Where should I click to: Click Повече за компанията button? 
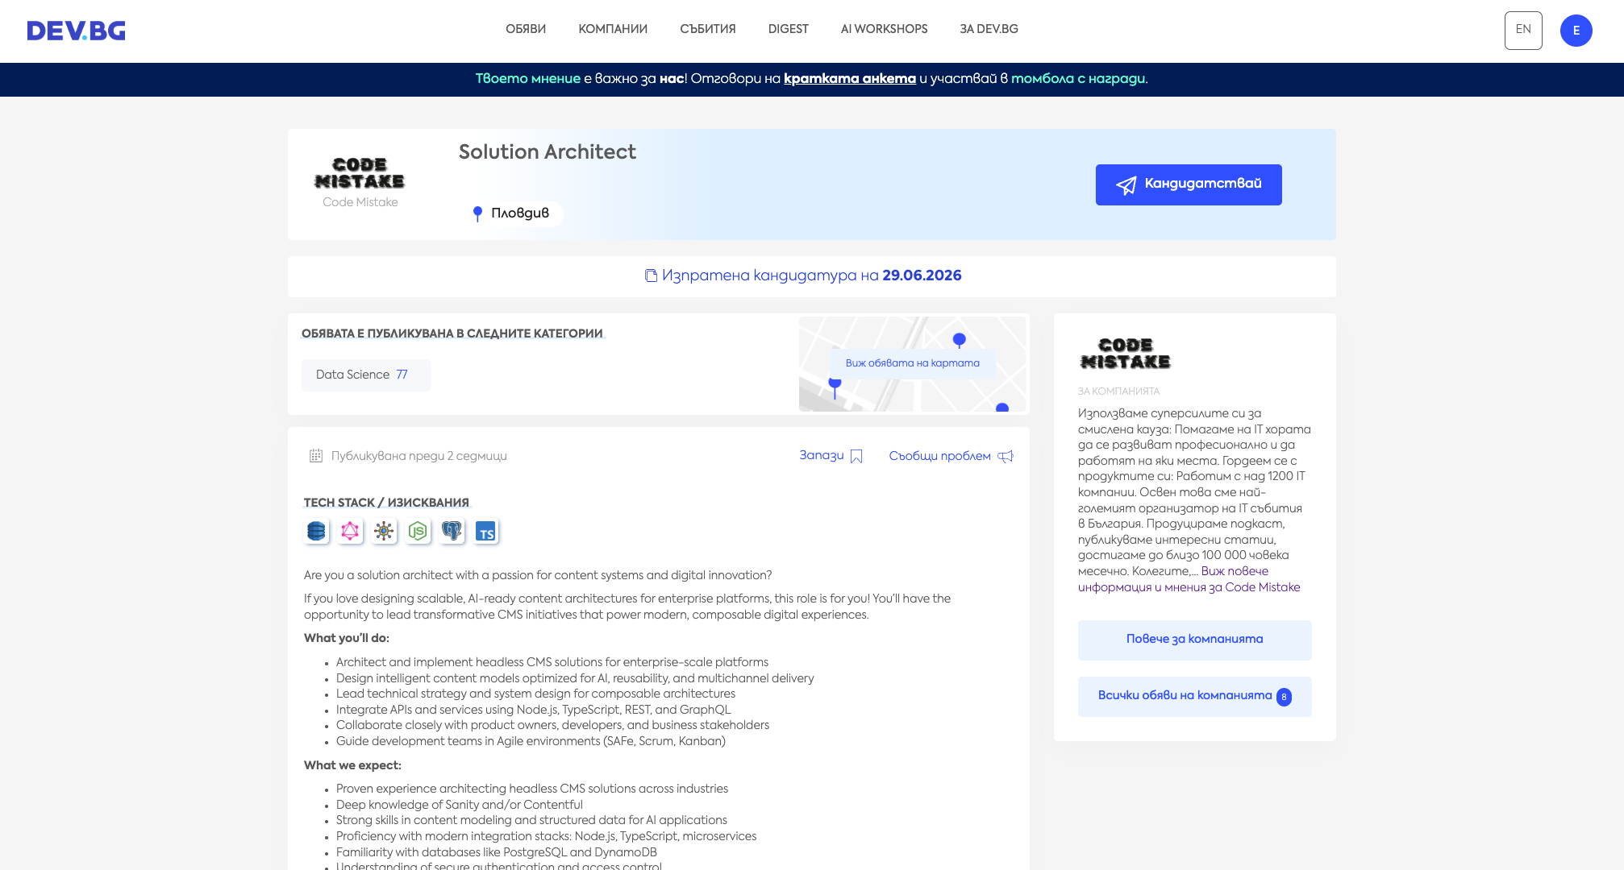coord(1195,640)
